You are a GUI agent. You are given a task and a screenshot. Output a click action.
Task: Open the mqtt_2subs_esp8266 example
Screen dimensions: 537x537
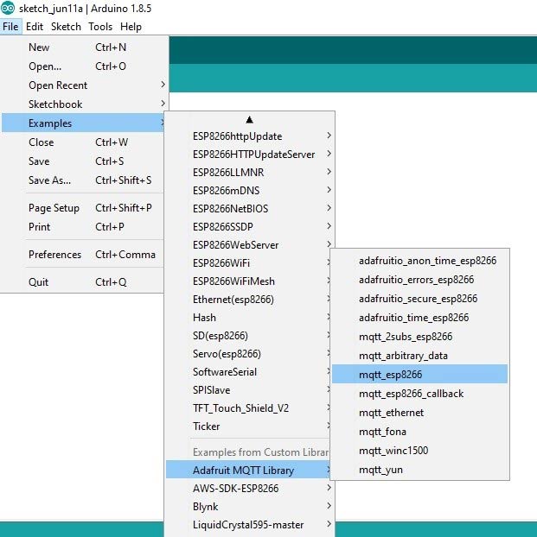click(419, 337)
